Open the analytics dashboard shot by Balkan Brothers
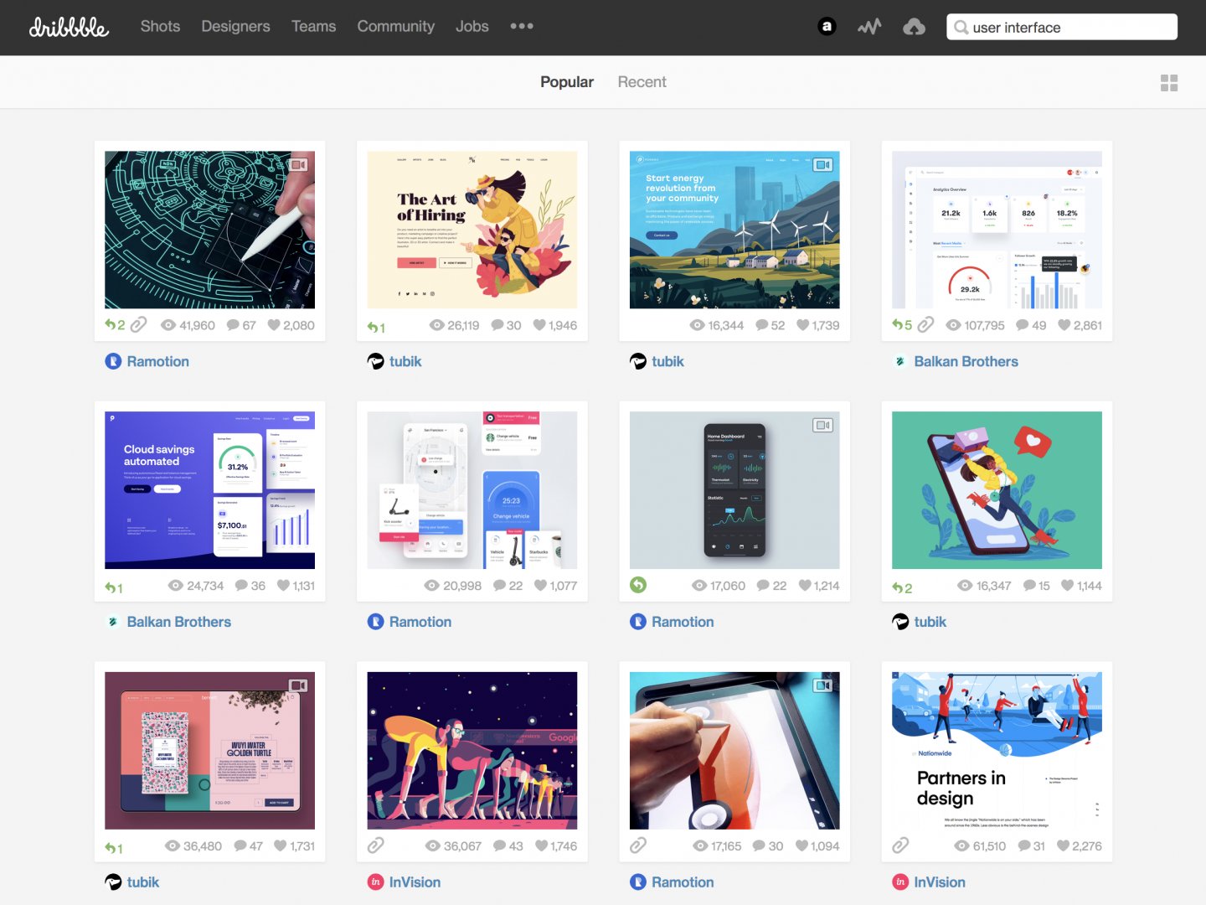This screenshot has height=905, width=1206. click(x=997, y=230)
